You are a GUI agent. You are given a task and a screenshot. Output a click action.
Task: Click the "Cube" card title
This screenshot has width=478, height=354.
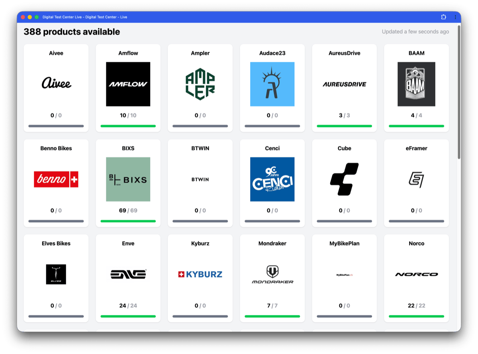tap(345, 148)
